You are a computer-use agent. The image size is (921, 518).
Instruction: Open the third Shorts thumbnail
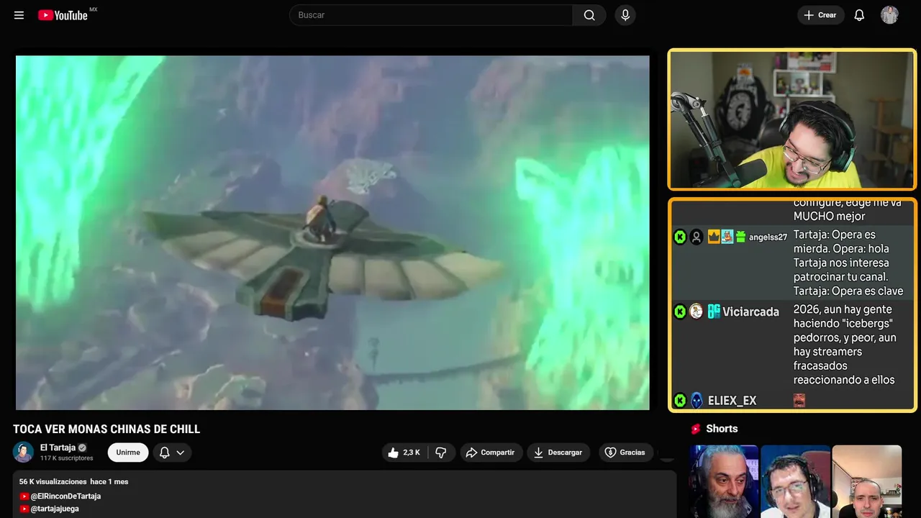coord(866,481)
